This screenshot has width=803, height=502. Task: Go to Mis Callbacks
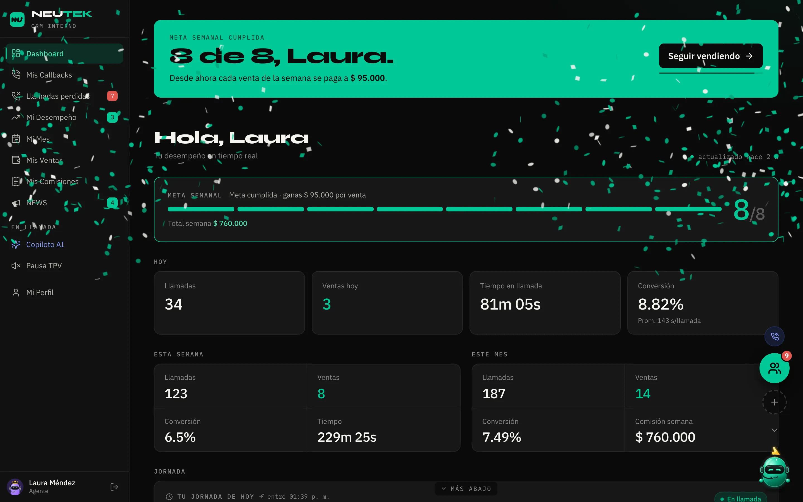(64, 75)
